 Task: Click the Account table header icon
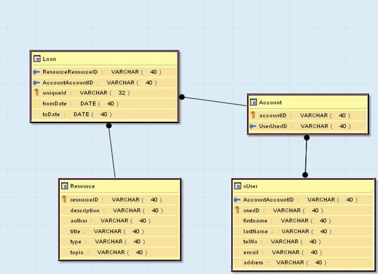coord(254,102)
